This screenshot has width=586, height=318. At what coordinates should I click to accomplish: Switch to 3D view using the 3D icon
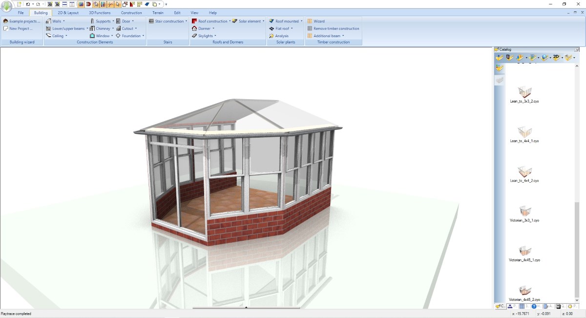(57, 4)
